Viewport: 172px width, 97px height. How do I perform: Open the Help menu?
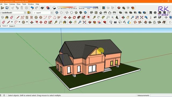click(37, 4)
